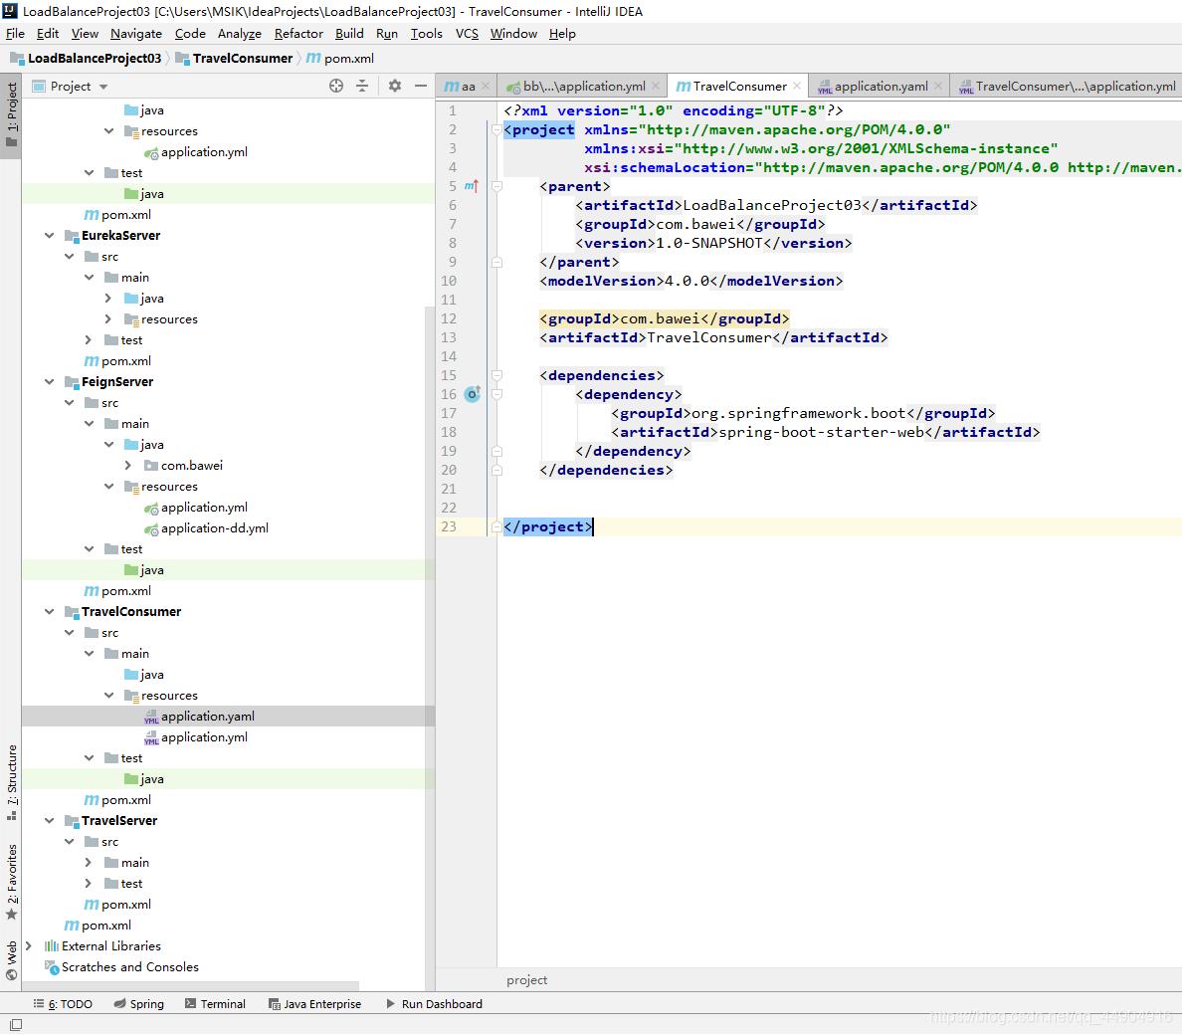Click TravelConsumer breadcrumb in navigation bar
The image size is (1182, 1035).
pos(235,58)
